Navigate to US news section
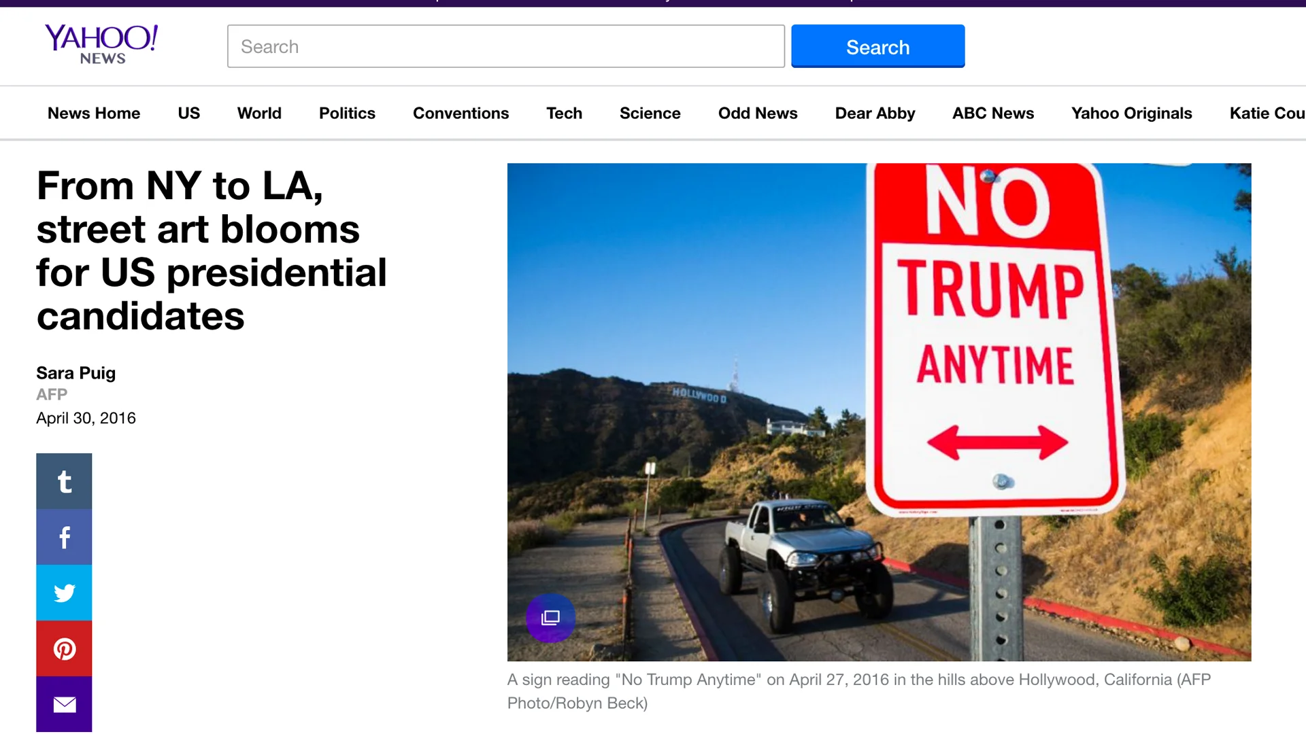1306x734 pixels. (188, 113)
